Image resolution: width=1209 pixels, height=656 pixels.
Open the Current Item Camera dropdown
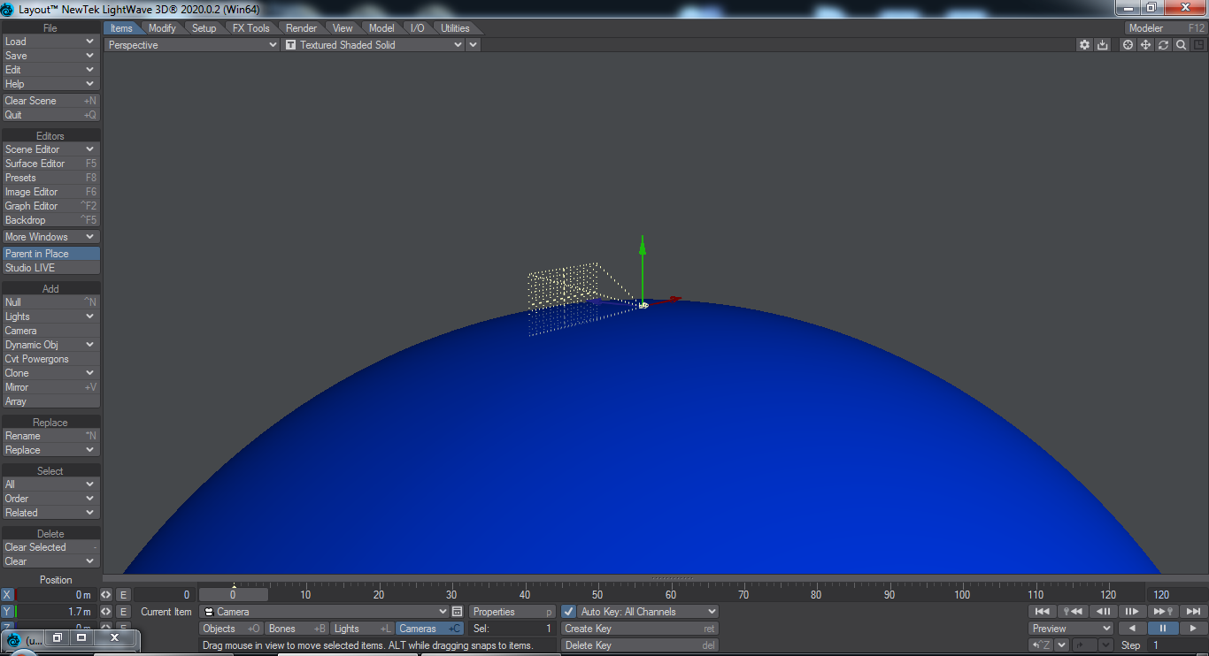click(x=325, y=612)
